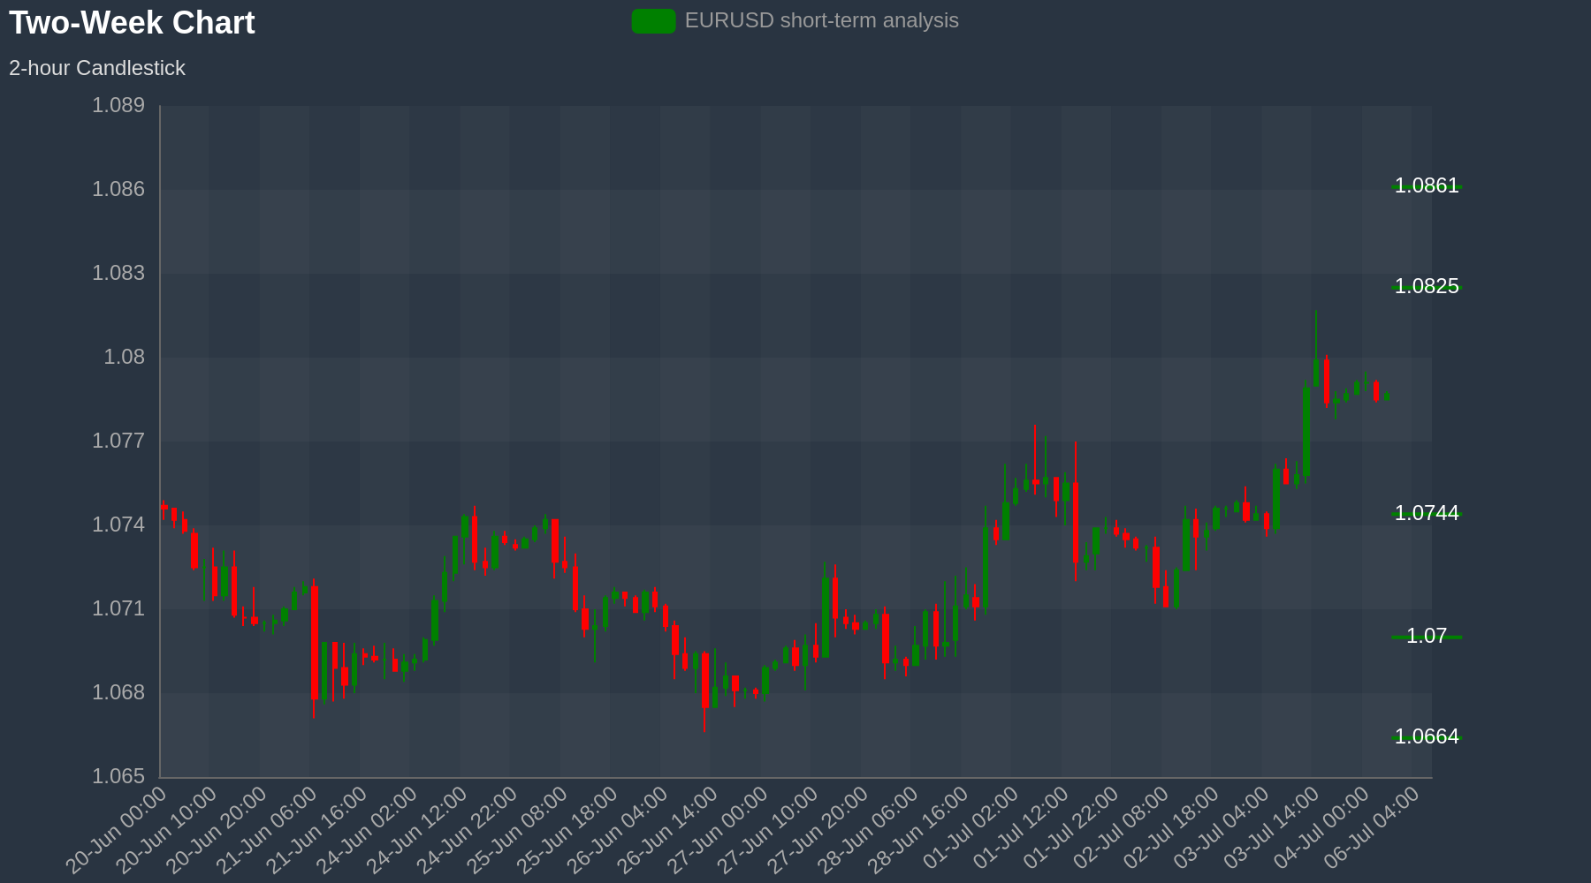Image resolution: width=1591 pixels, height=883 pixels.
Task: Click the 1.068 y-axis label
Action: [118, 692]
